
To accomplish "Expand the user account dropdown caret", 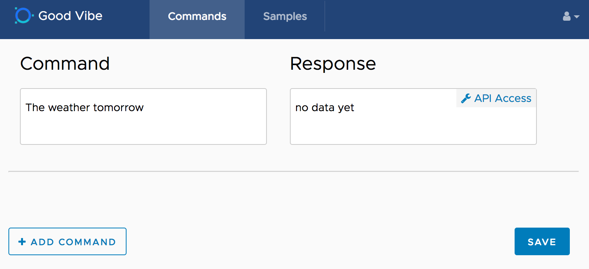I will pos(577,17).
